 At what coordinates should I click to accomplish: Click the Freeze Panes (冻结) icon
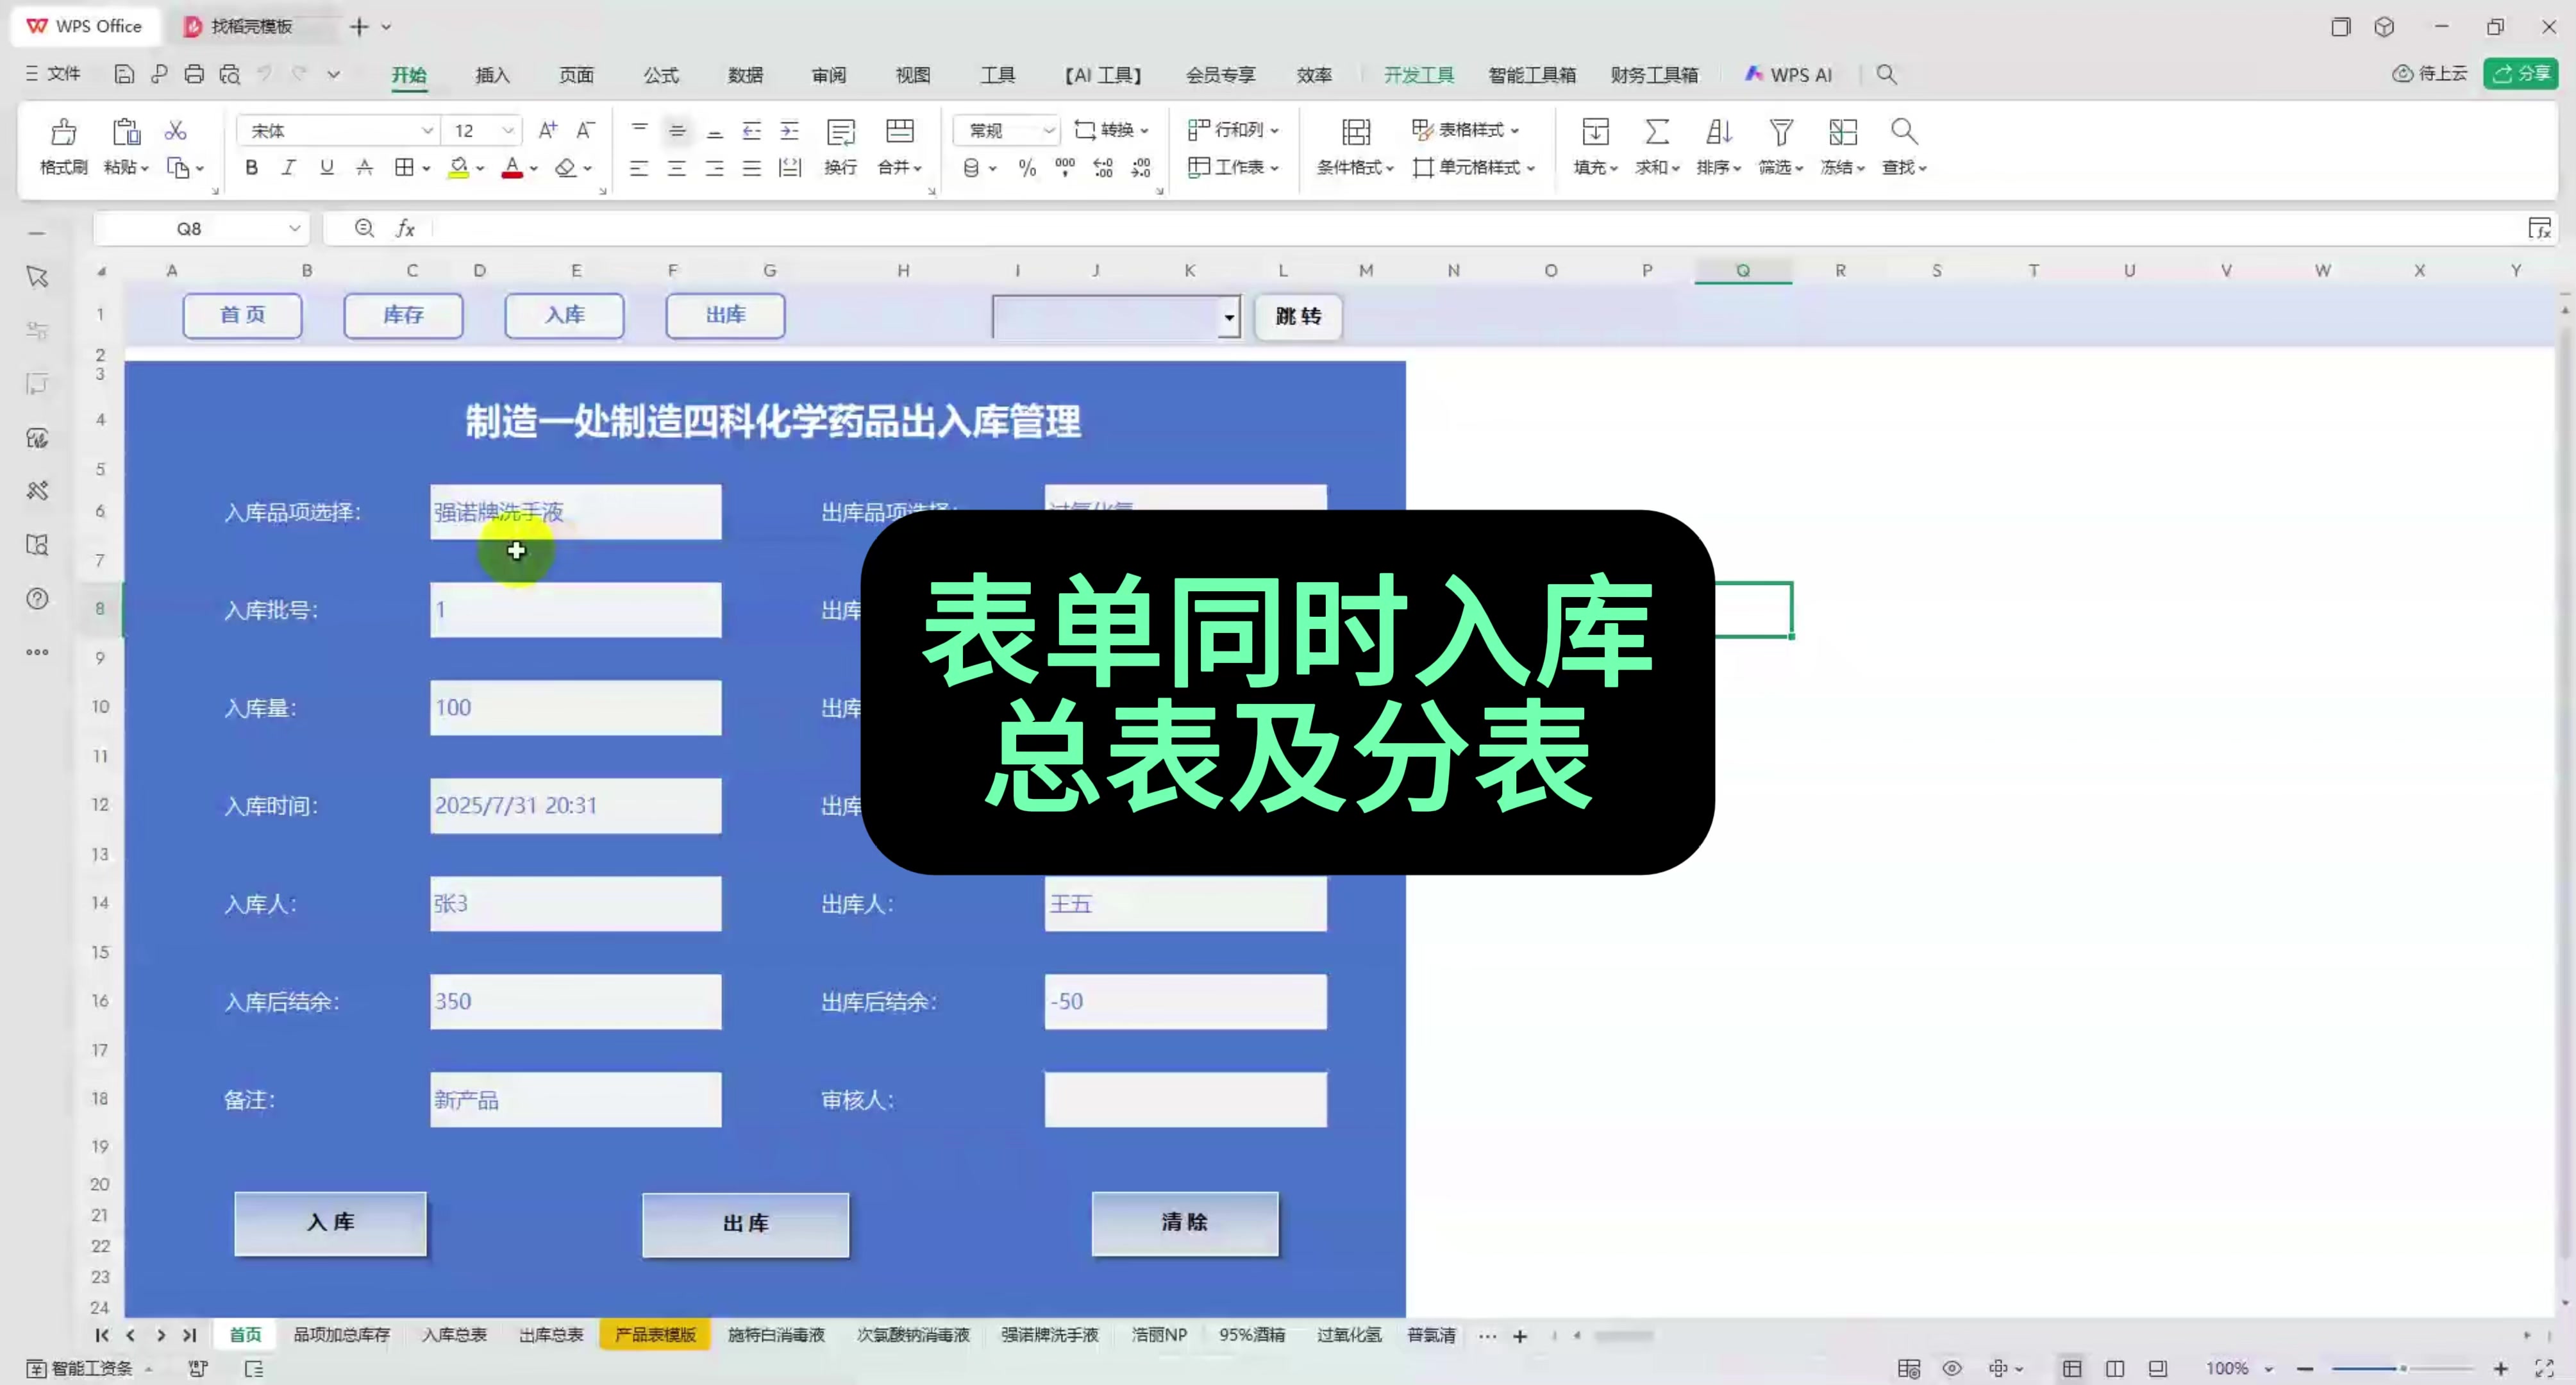1843,132
